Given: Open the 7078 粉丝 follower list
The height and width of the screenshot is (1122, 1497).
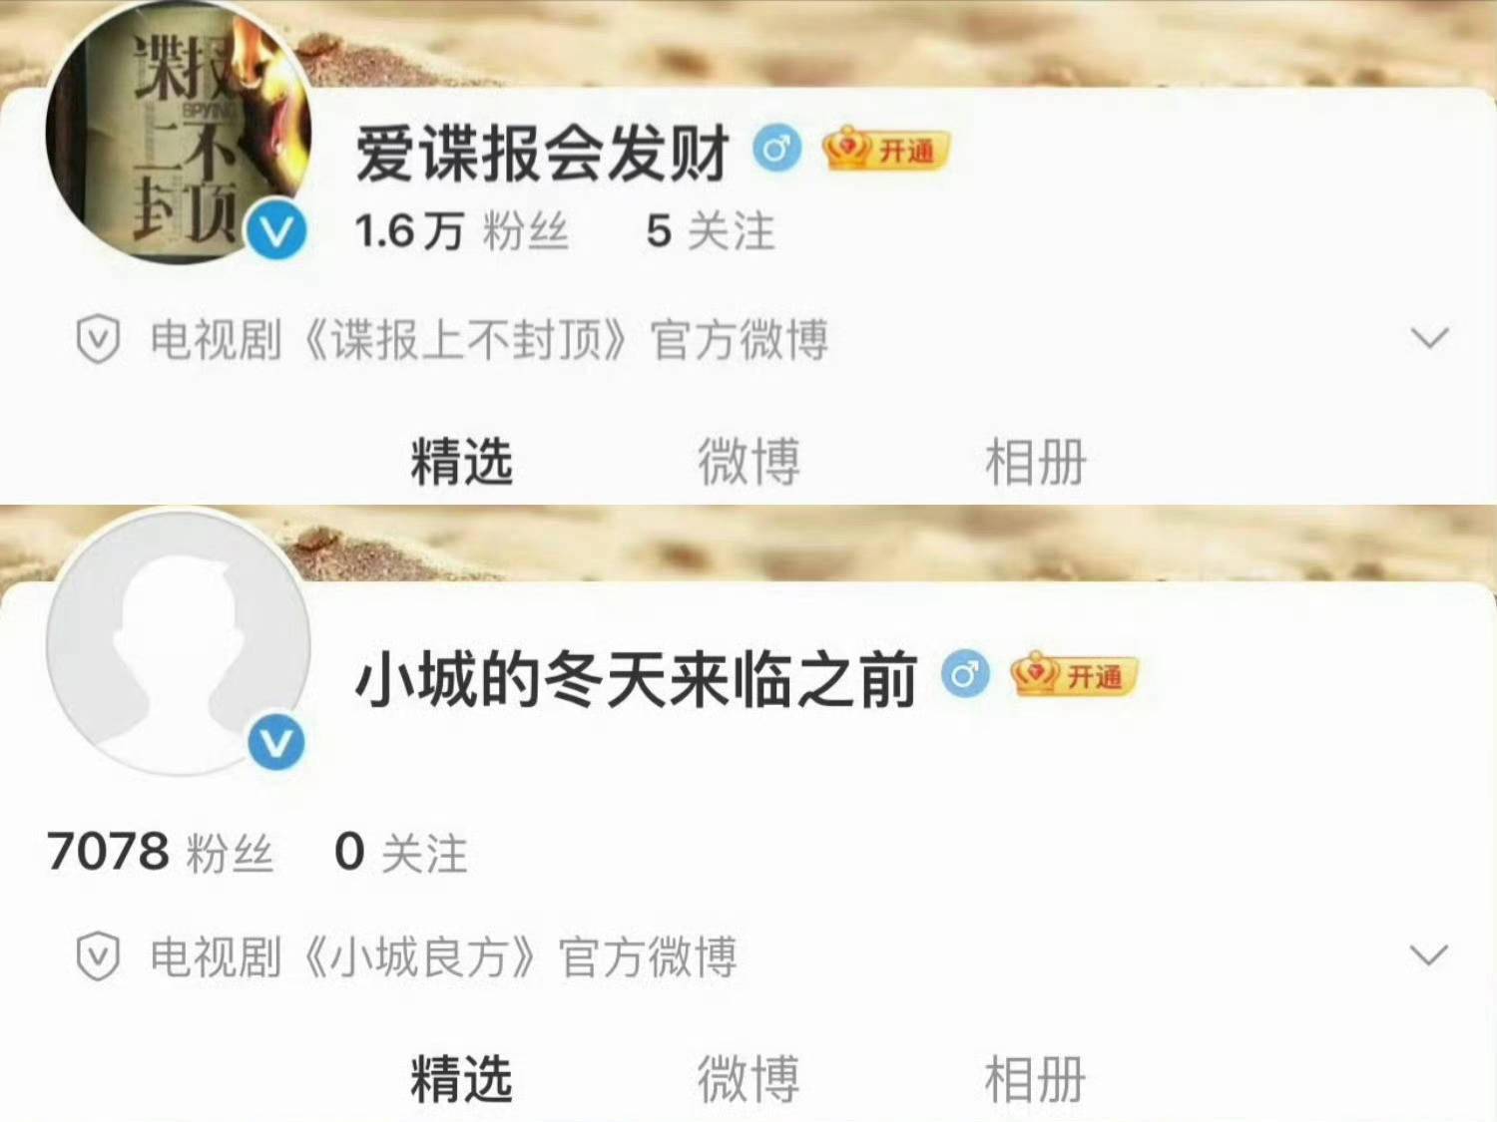Looking at the screenshot, I should [160, 853].
